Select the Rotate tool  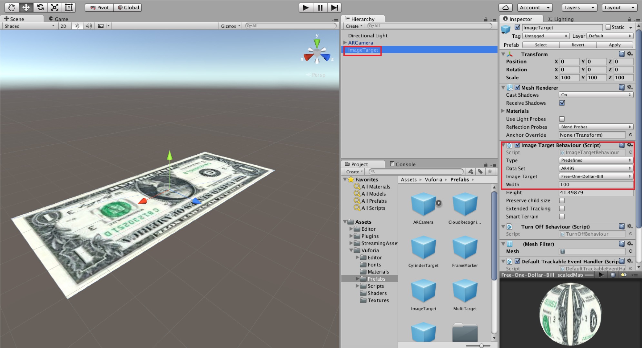(x=40, y=7)
